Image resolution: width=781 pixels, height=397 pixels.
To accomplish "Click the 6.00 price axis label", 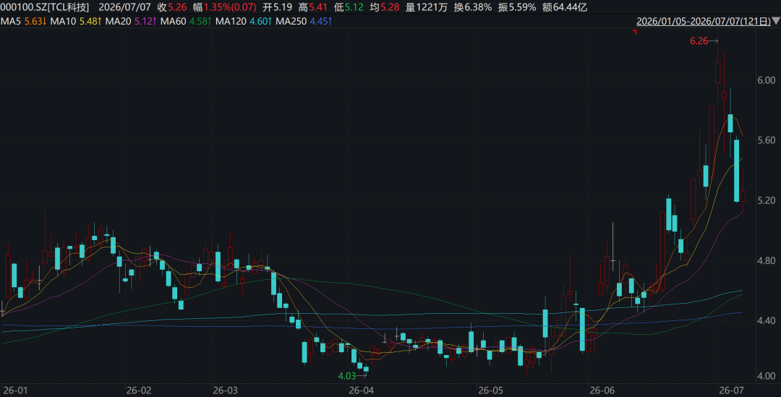I will tap(766, 80).
